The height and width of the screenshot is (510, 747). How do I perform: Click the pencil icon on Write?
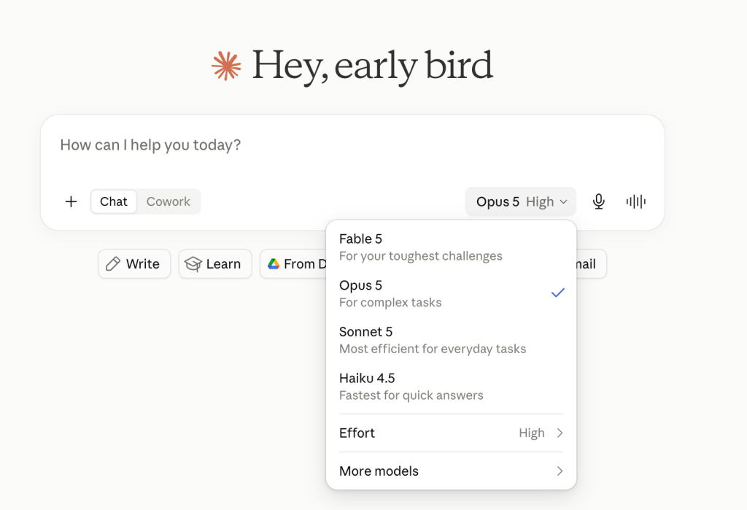point(113,263)
